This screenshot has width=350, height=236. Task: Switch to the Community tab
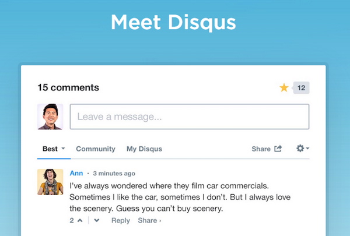[x=96, y=149]
